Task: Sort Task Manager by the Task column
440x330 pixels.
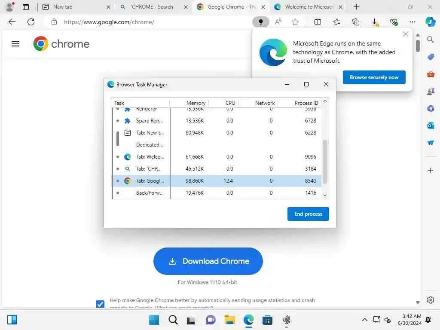Action: tap(141, 103)
